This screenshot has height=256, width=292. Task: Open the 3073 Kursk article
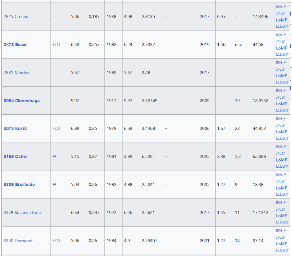(x=15, y=129)
